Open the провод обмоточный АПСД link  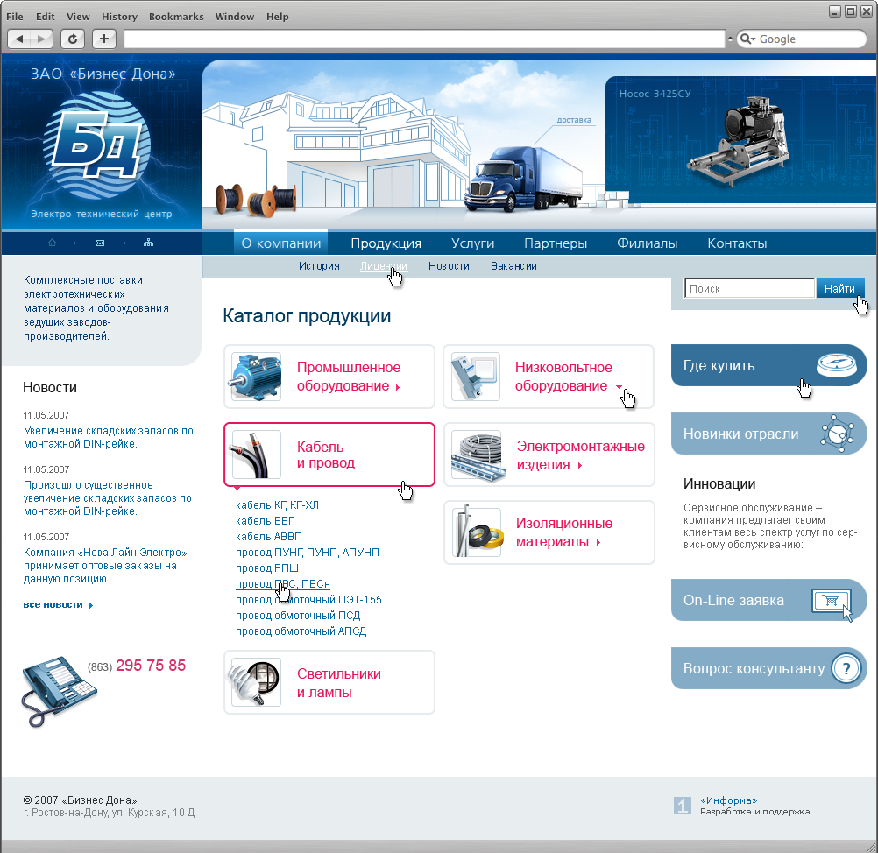pos(301,631)
